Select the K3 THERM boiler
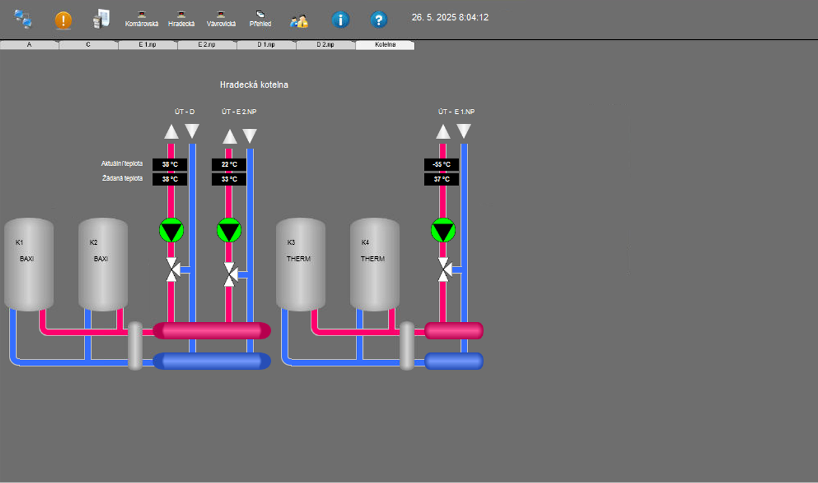818x483 pixels. pyautogui.click(x=300, y=264)
